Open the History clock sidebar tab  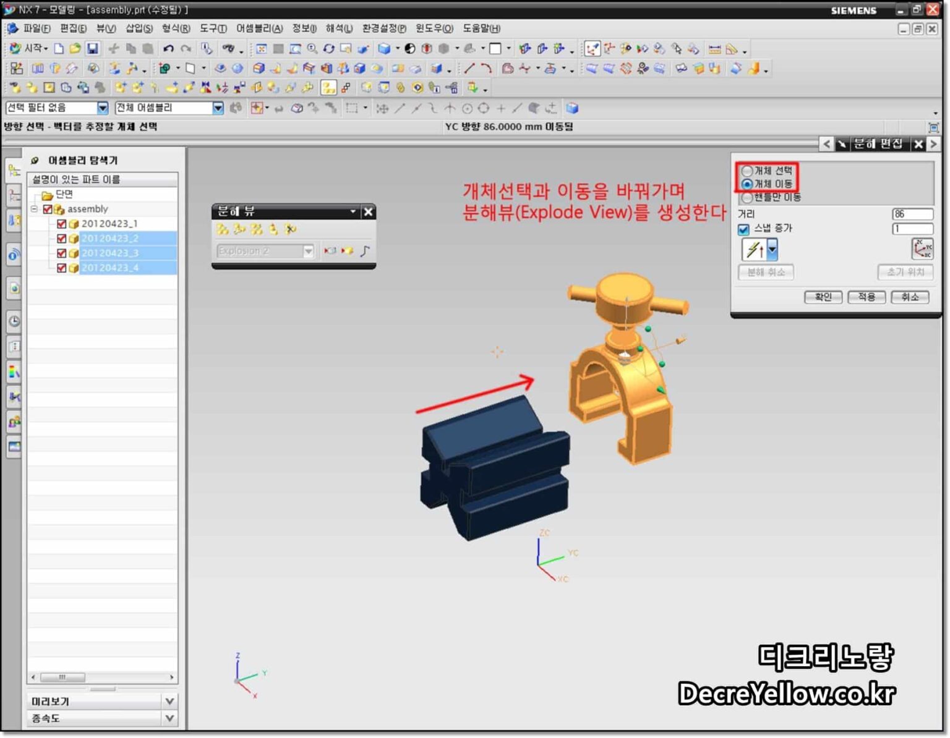click(14, 321)
